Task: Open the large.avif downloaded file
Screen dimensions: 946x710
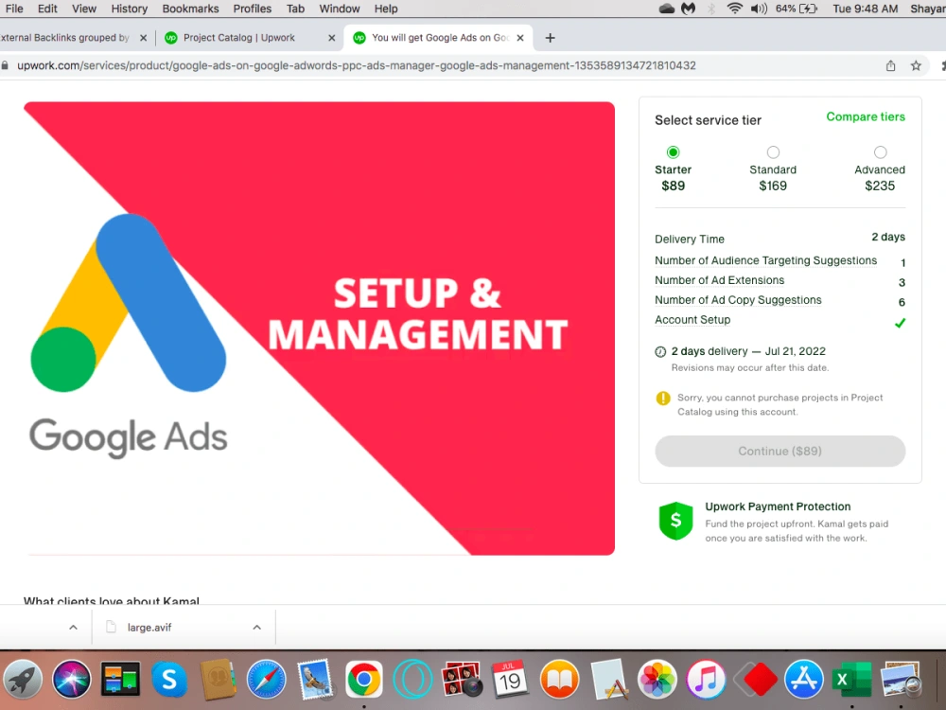Action: 149,628
